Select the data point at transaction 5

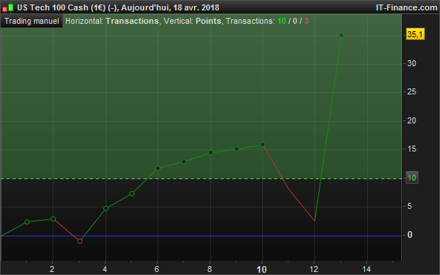click(132, 194)
